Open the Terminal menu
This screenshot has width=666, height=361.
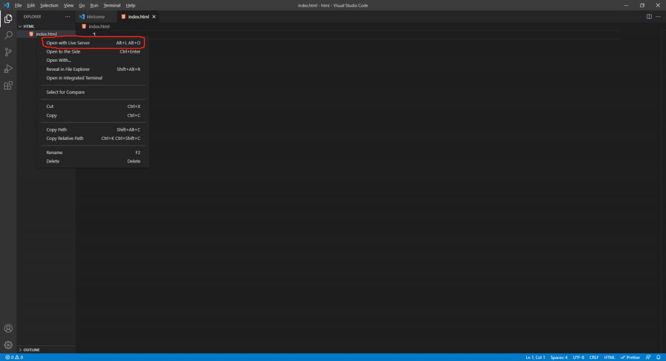[112, 5]
